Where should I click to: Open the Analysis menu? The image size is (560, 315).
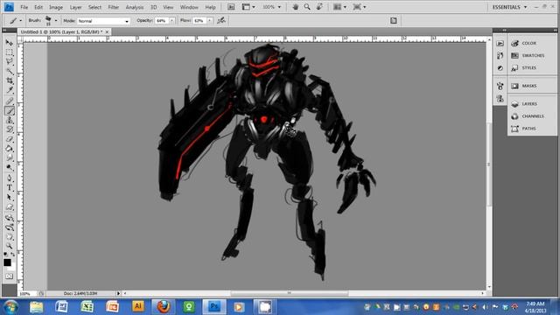pyautogui.click(x=134, y=7)
